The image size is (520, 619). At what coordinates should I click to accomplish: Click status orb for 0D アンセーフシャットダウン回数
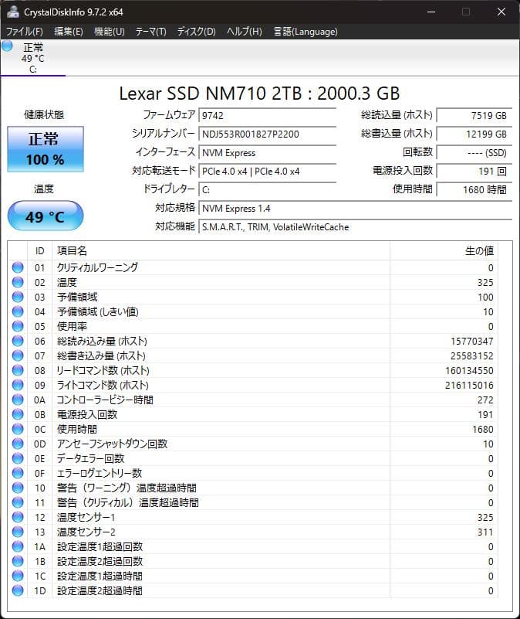point(18,444)
